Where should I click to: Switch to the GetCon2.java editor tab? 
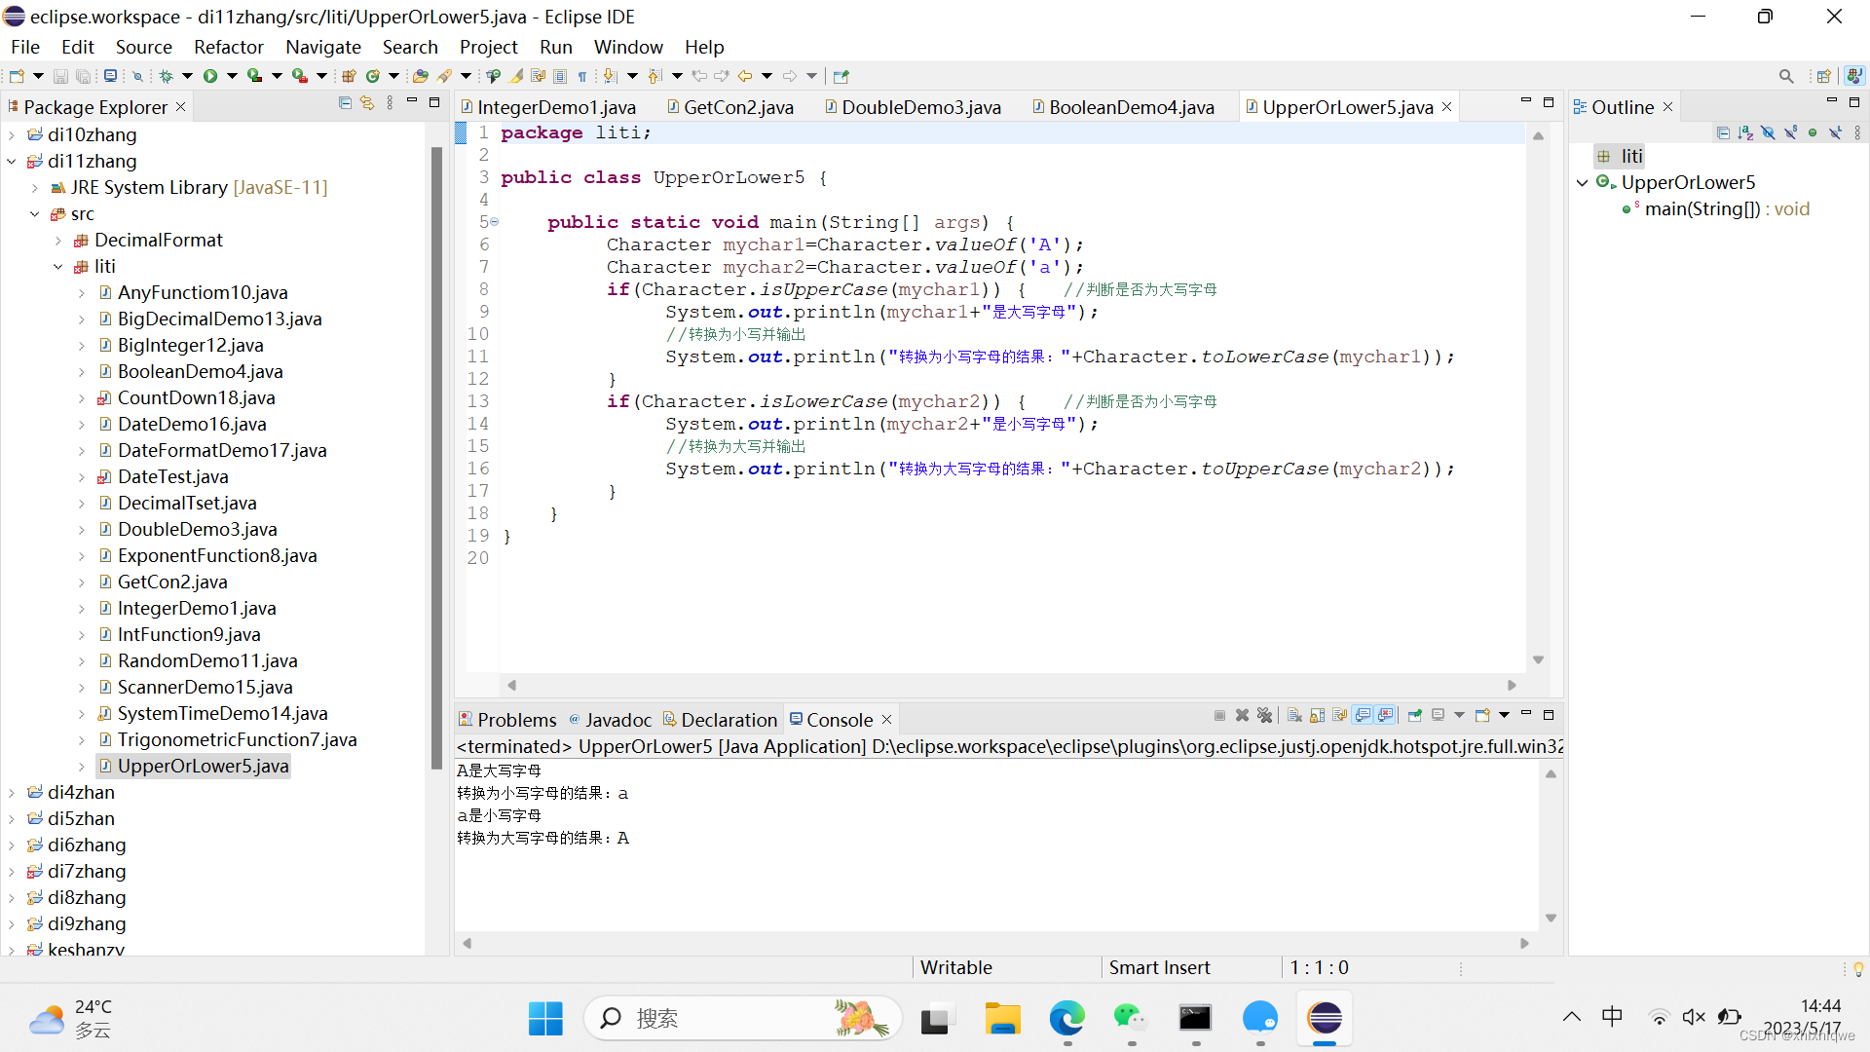point(737,107)
